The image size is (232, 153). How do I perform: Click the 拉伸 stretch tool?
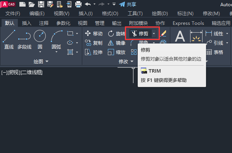coord(93,52)
